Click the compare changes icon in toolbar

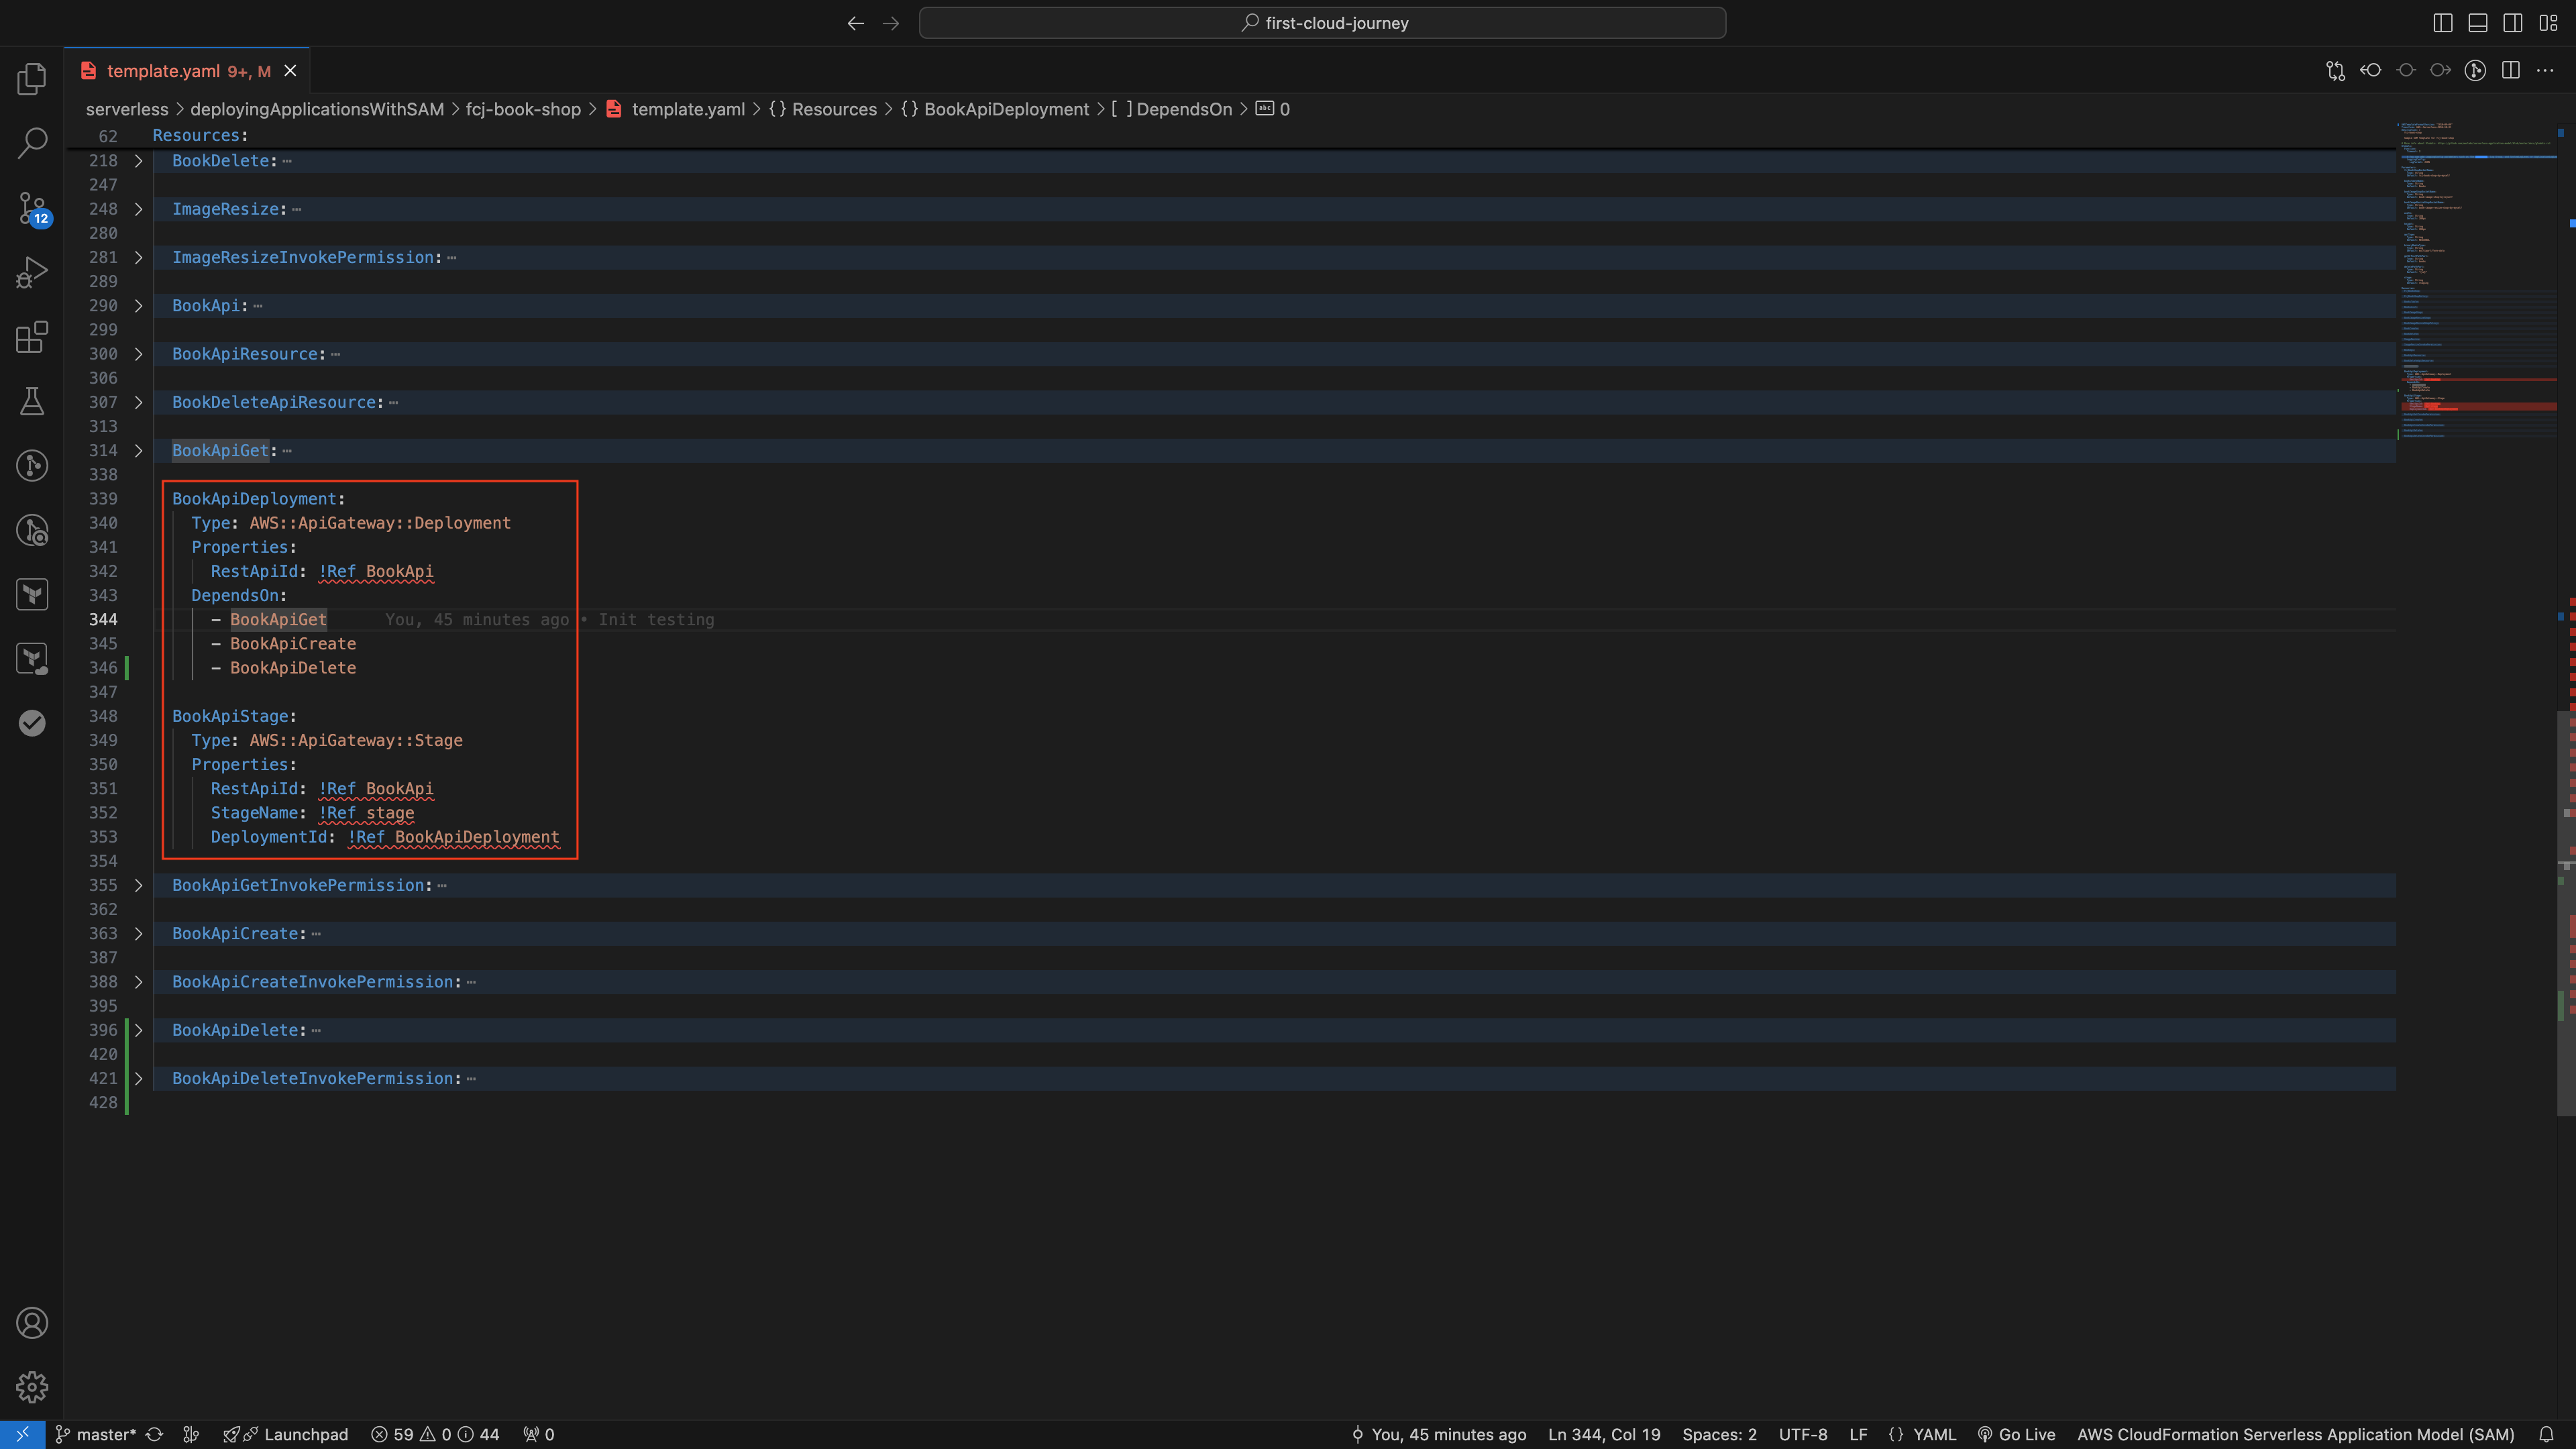tap(2336, 70)
